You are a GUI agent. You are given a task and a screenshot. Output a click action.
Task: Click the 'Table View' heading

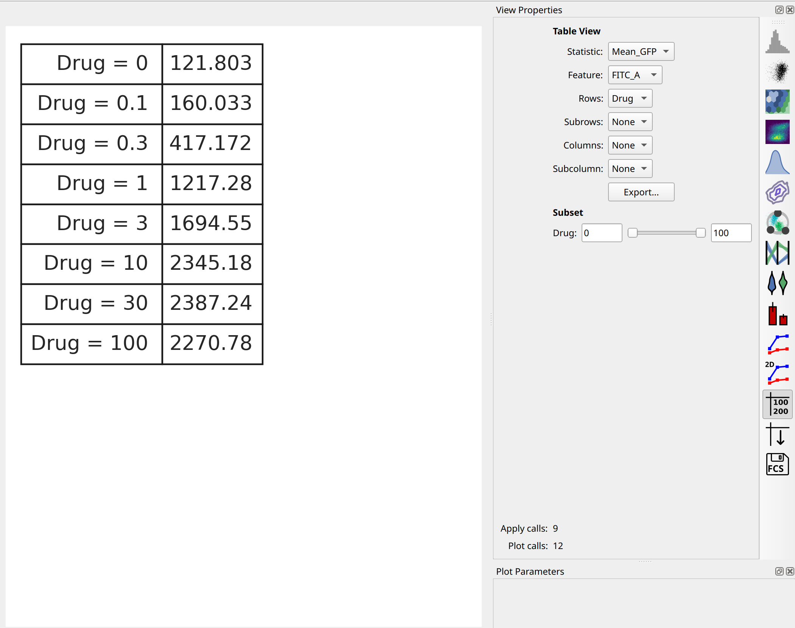click(x=576, y=31)
